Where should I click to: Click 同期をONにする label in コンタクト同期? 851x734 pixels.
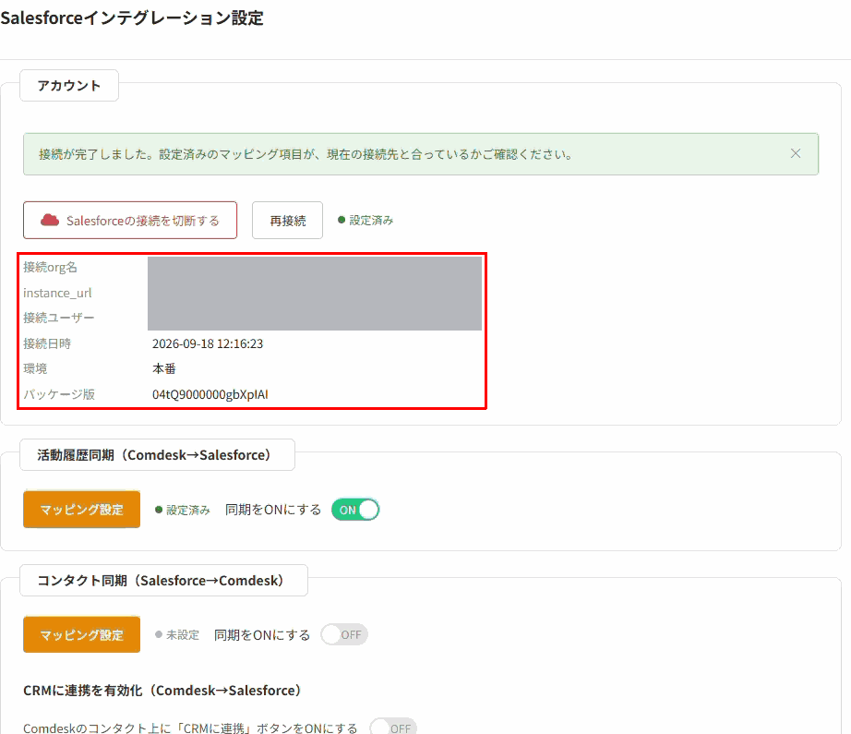[x=262, y=634]
